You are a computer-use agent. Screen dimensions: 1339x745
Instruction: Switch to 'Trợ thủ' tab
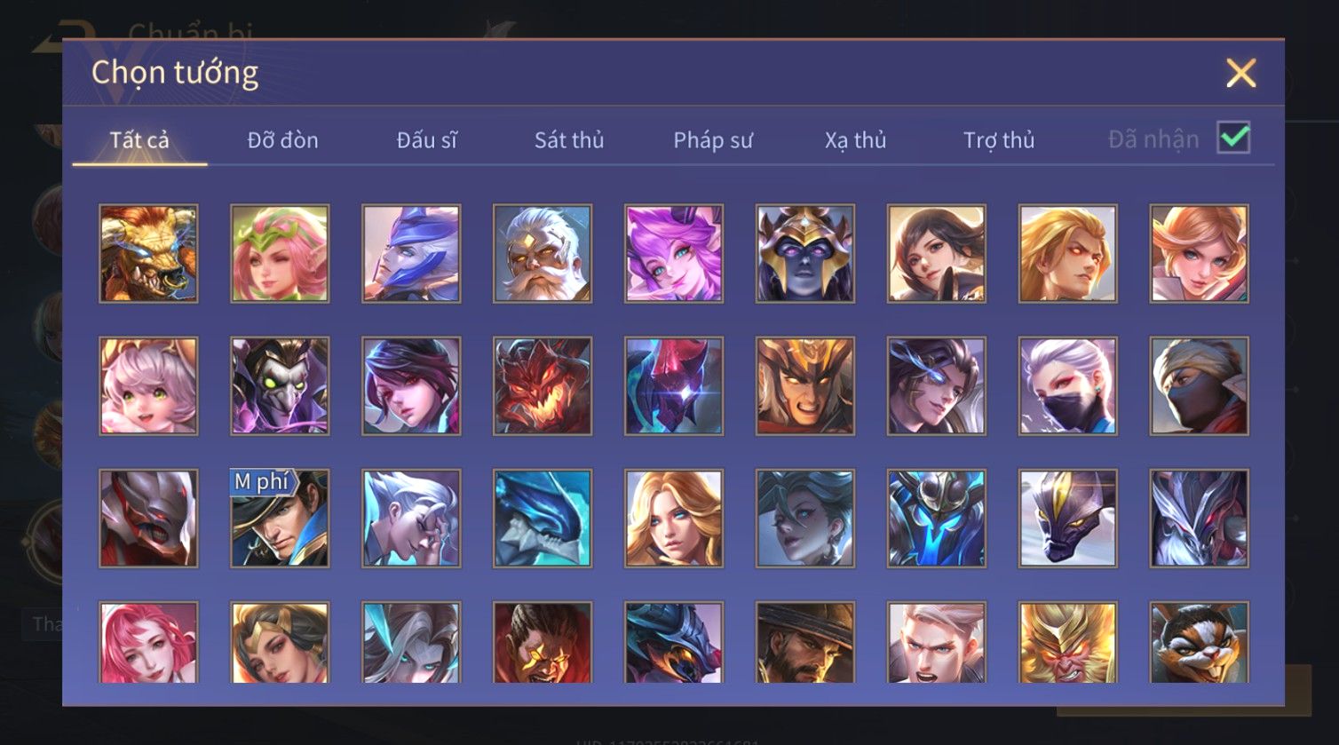pos(999,140)
